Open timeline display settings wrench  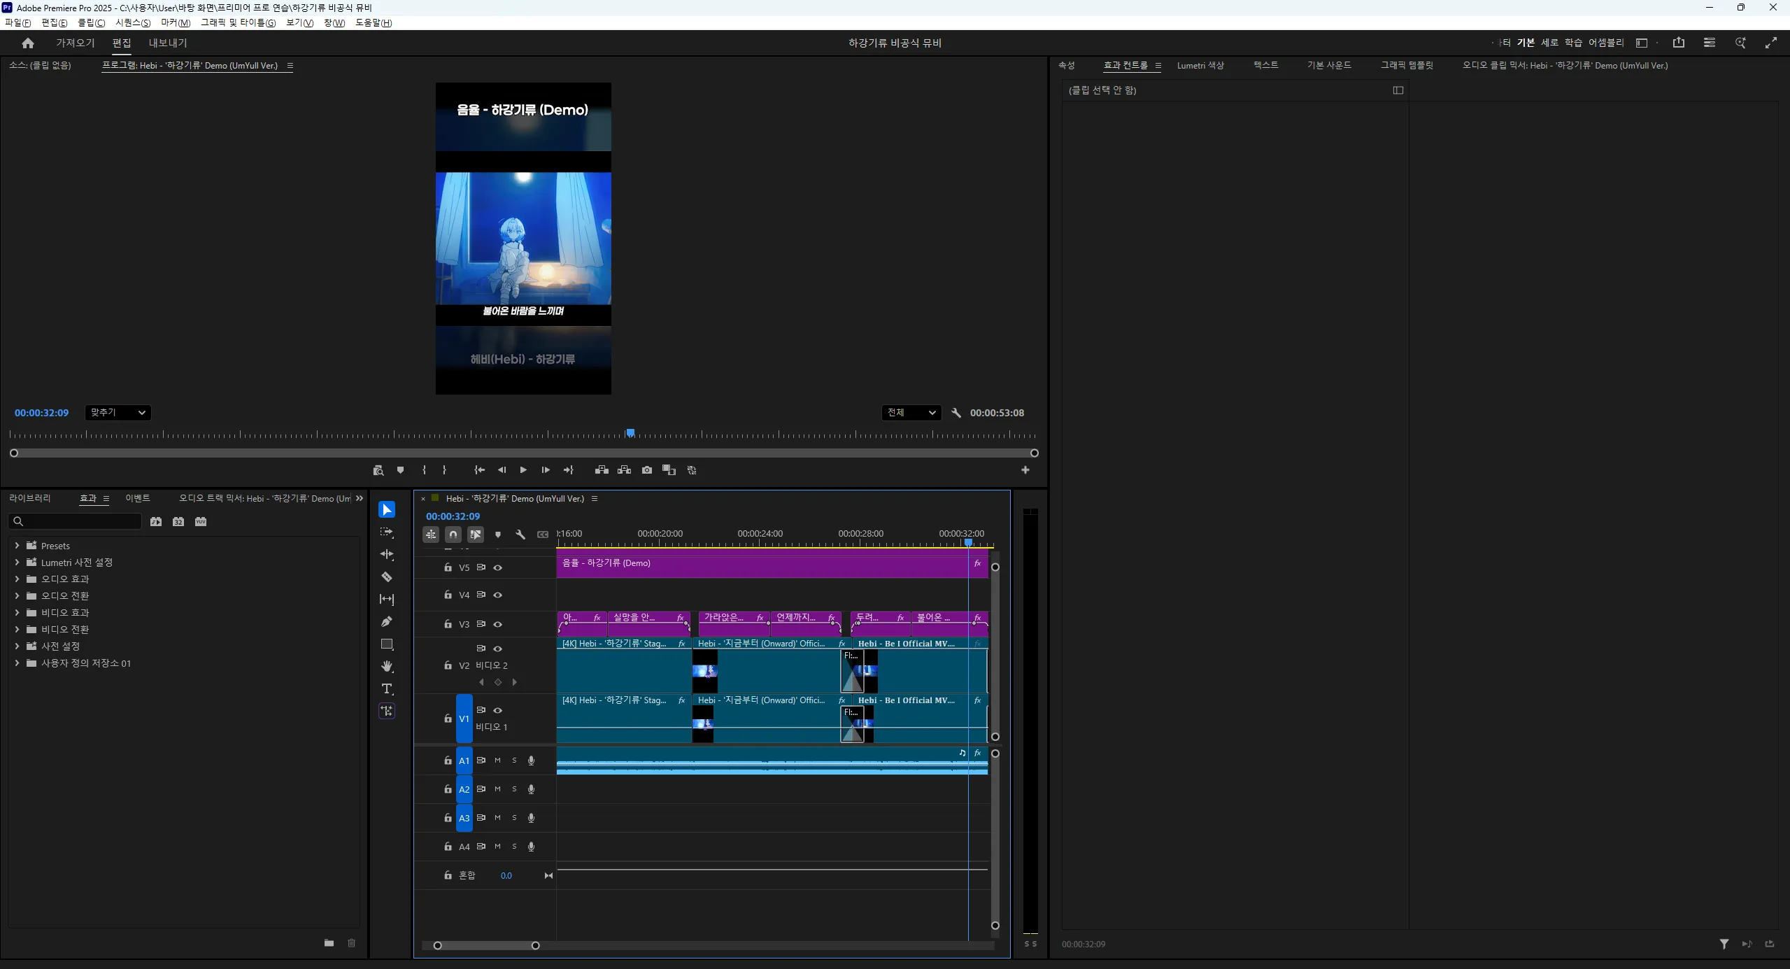click(520, 535)
